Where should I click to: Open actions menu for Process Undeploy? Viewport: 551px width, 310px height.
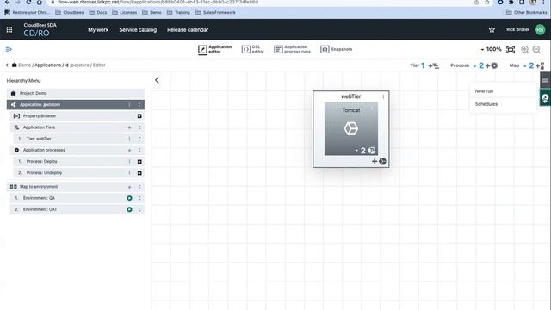pos(129,173)
